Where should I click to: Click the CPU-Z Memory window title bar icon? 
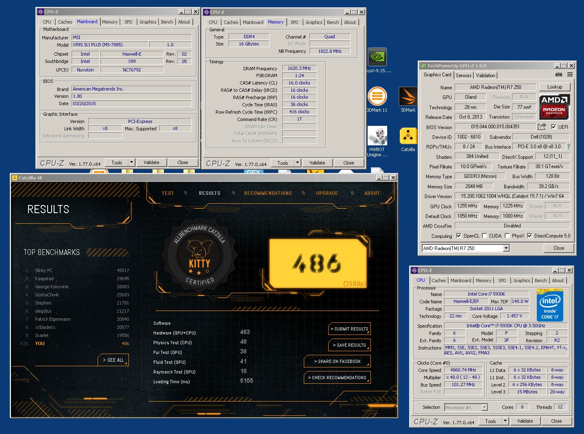(207, 12)
